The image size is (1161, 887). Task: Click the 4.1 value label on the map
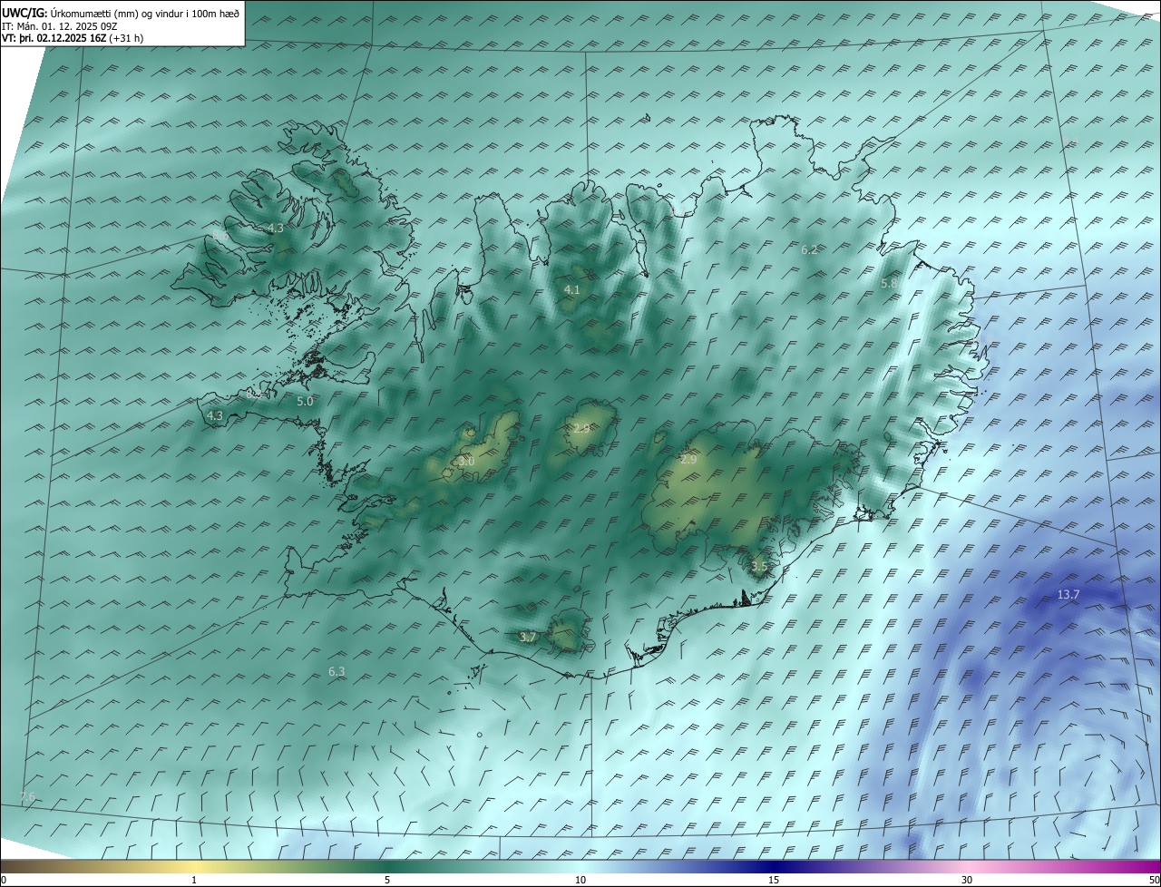(x=571, y=289)
